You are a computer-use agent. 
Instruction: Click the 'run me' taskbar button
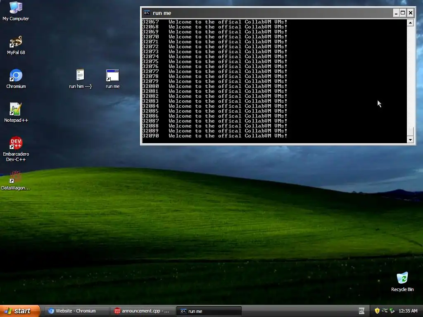(209, 311)
